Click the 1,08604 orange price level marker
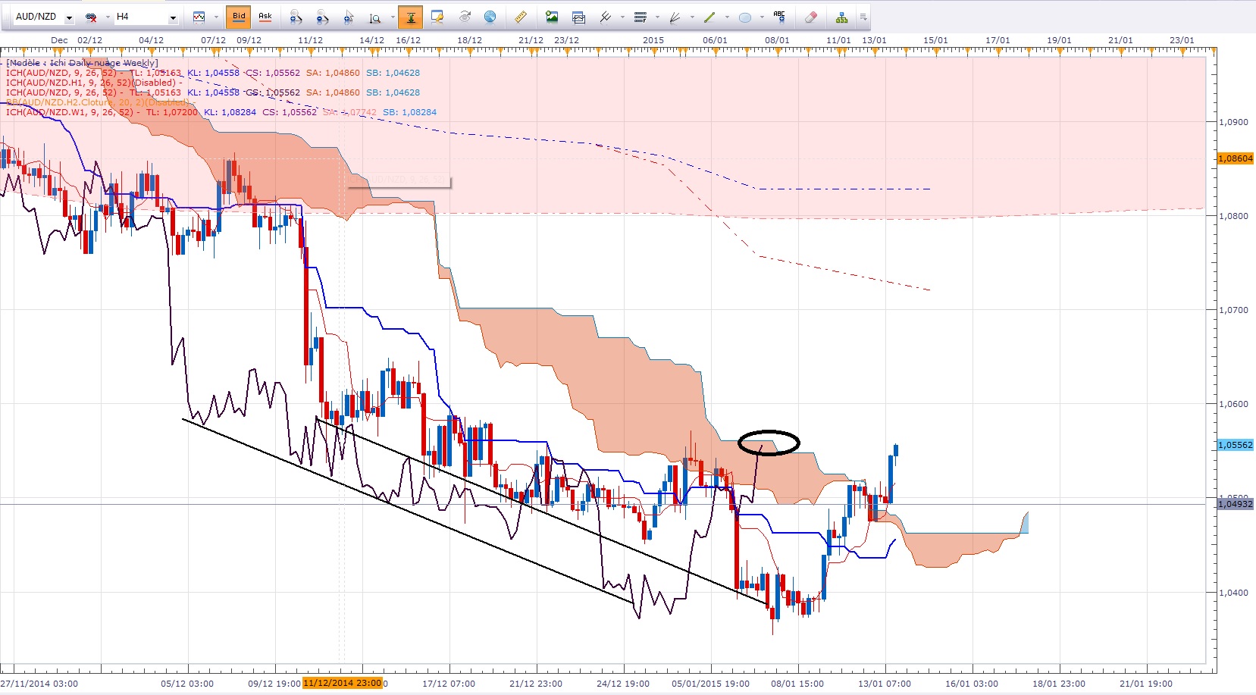1256x695 pixels. (x=1235, y=158)
